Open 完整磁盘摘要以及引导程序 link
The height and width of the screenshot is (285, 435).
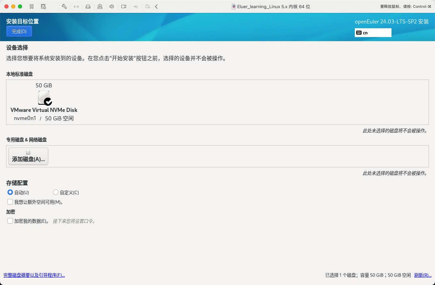click(x=34, y=275)
